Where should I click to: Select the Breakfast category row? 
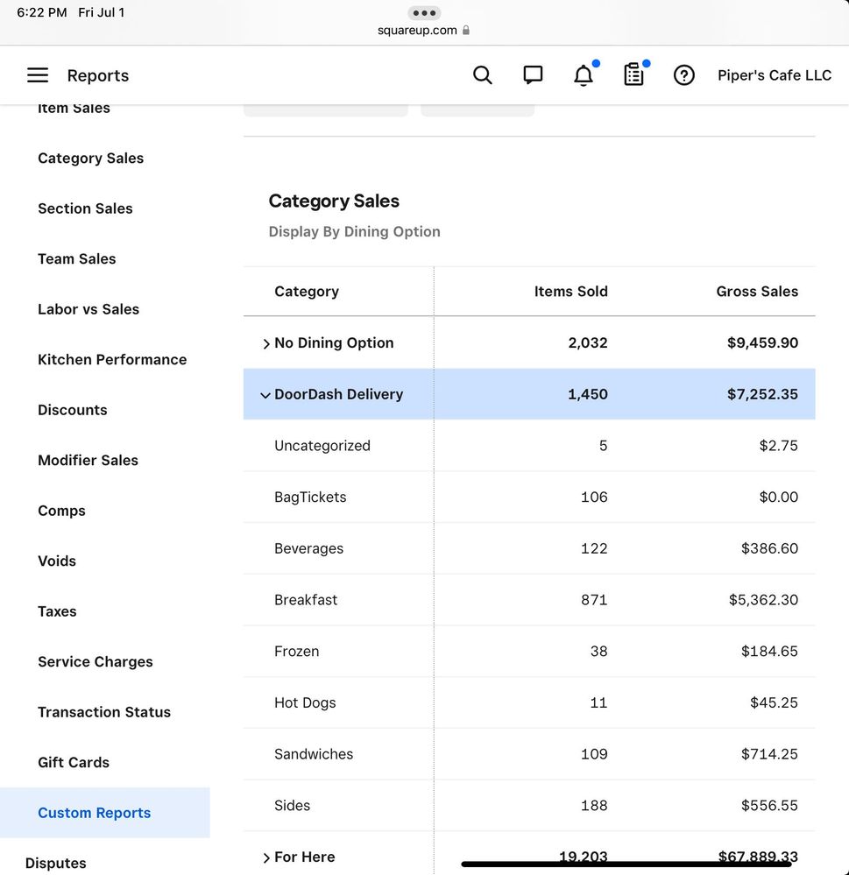pyautogui.click(x=306, y=600)
